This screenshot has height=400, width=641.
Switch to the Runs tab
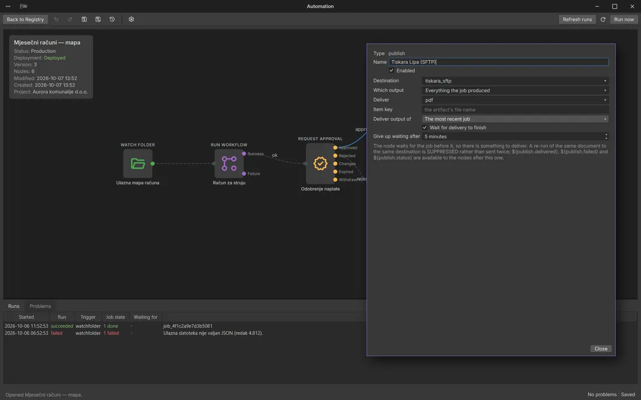[x=13, y=306]
